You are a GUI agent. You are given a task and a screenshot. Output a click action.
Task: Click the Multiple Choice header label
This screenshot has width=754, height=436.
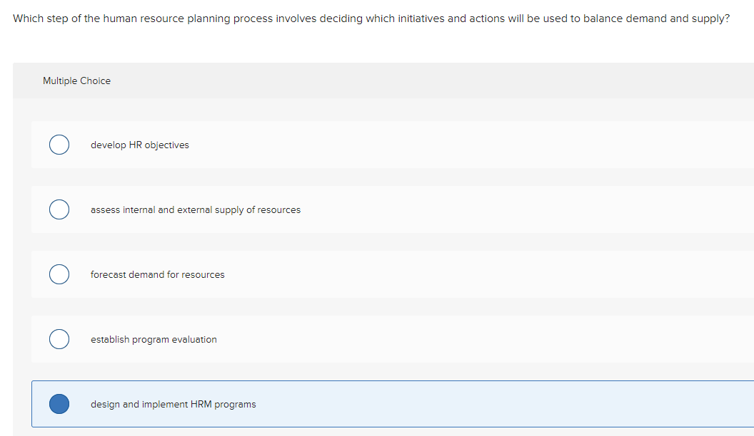76,81
